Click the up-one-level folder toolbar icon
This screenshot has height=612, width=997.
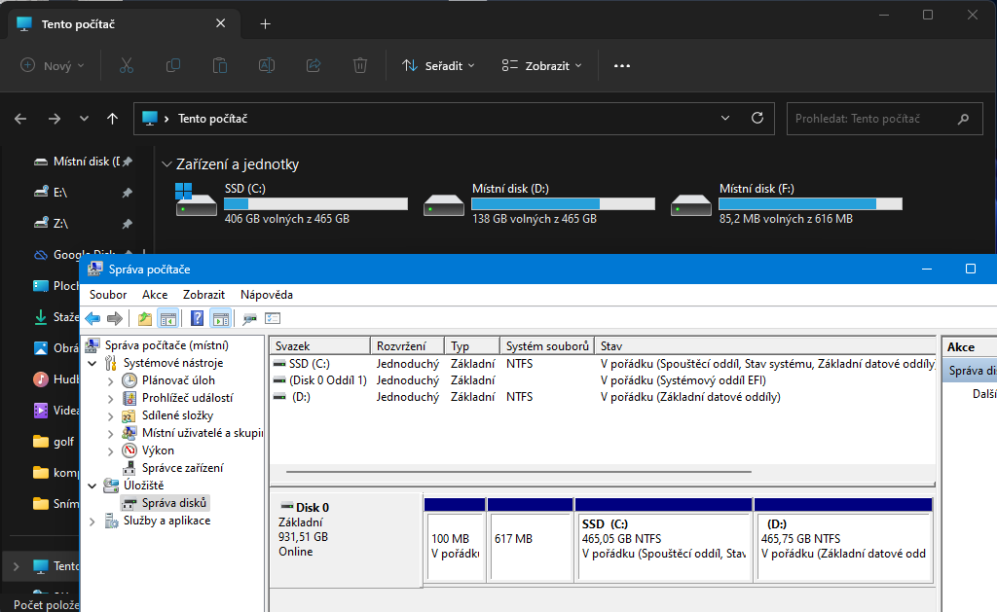(145, 318)
